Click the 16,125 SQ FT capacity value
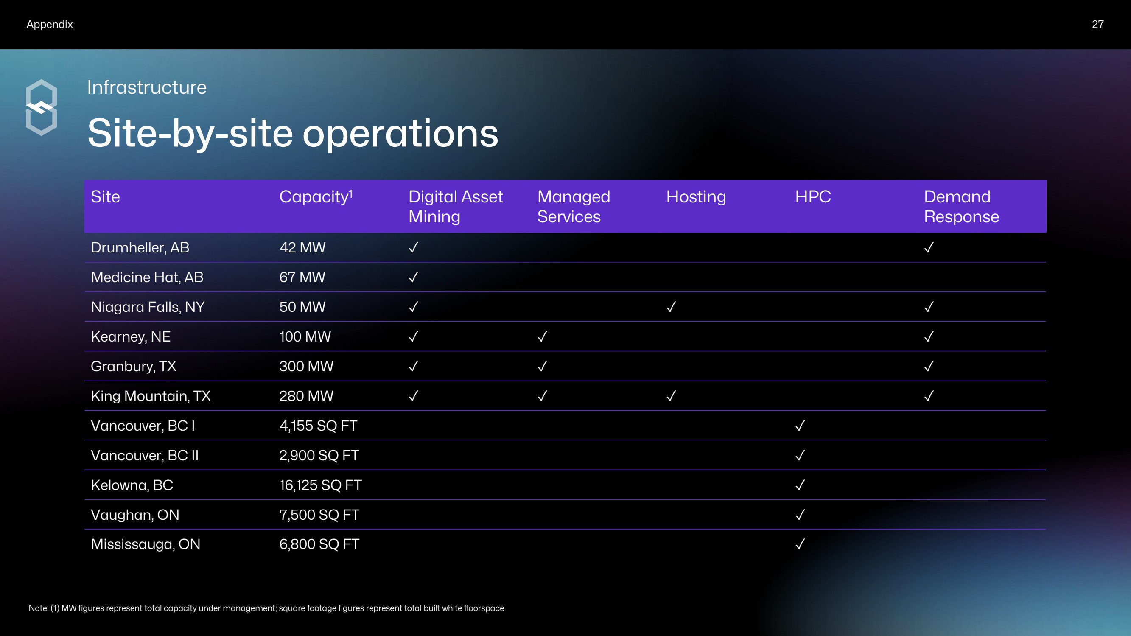Screen dimensions: 1131x636 point(320,485)
